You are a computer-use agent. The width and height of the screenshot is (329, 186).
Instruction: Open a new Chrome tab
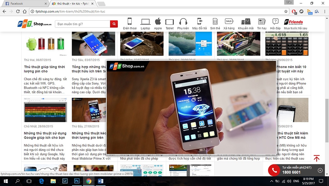click(101, 3)
